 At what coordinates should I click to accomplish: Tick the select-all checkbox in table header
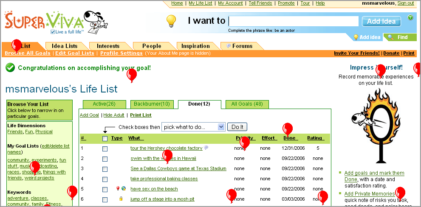point(105,139)
